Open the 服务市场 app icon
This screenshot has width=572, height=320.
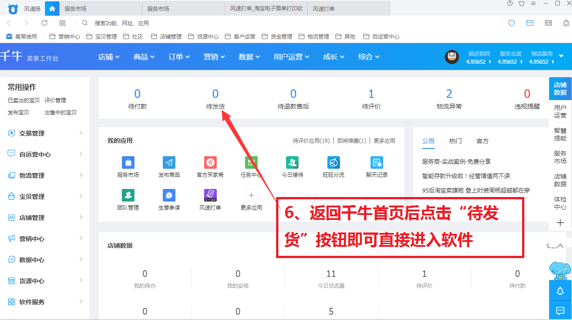point(128,162)
